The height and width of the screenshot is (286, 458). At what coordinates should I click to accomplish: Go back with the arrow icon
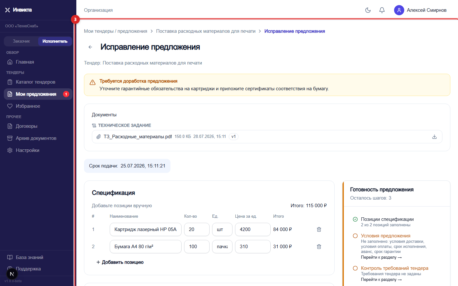[x=90, y=47]
